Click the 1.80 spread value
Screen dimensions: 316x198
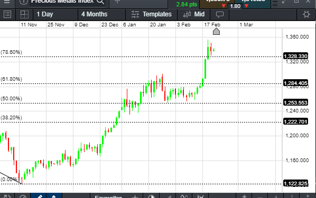click(x=235, y=6)
